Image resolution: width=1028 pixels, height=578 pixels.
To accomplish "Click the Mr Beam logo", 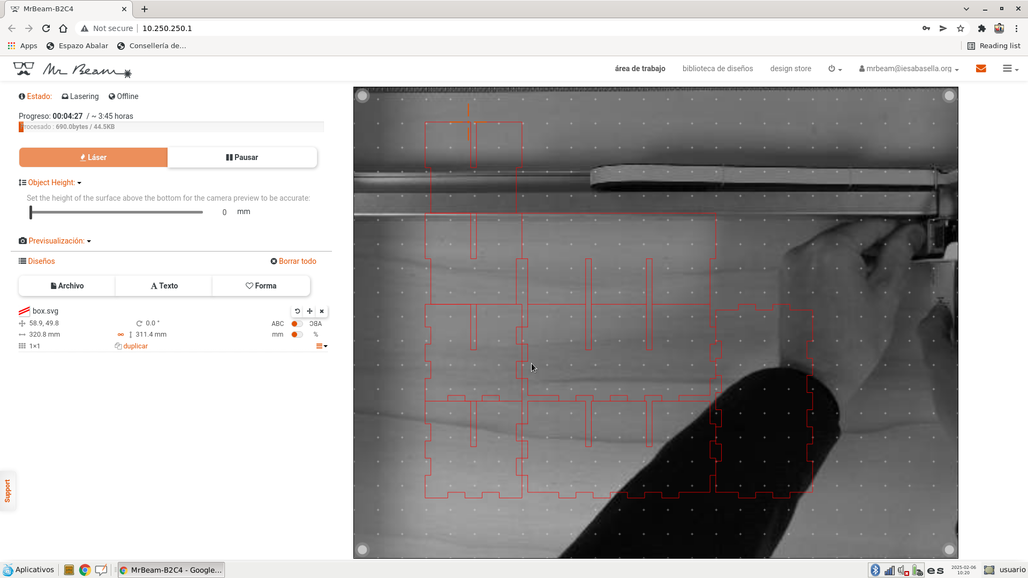I will click(72, 69).
